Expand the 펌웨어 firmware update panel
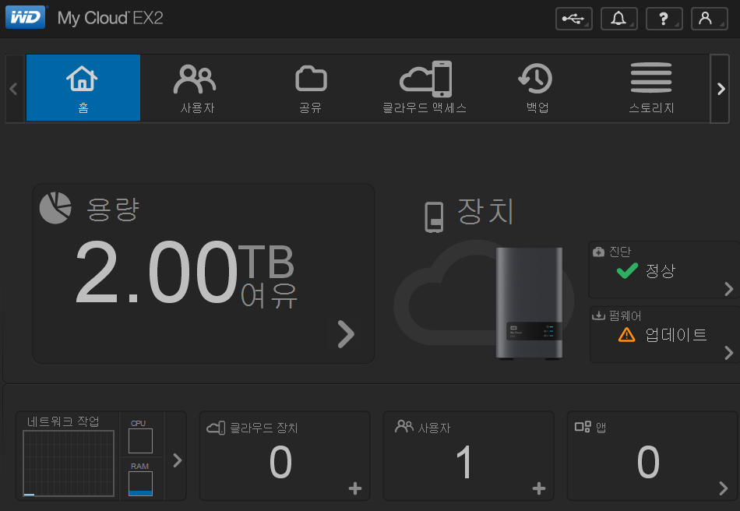Screen dimensions: 740x511 [x=728, y=353]
